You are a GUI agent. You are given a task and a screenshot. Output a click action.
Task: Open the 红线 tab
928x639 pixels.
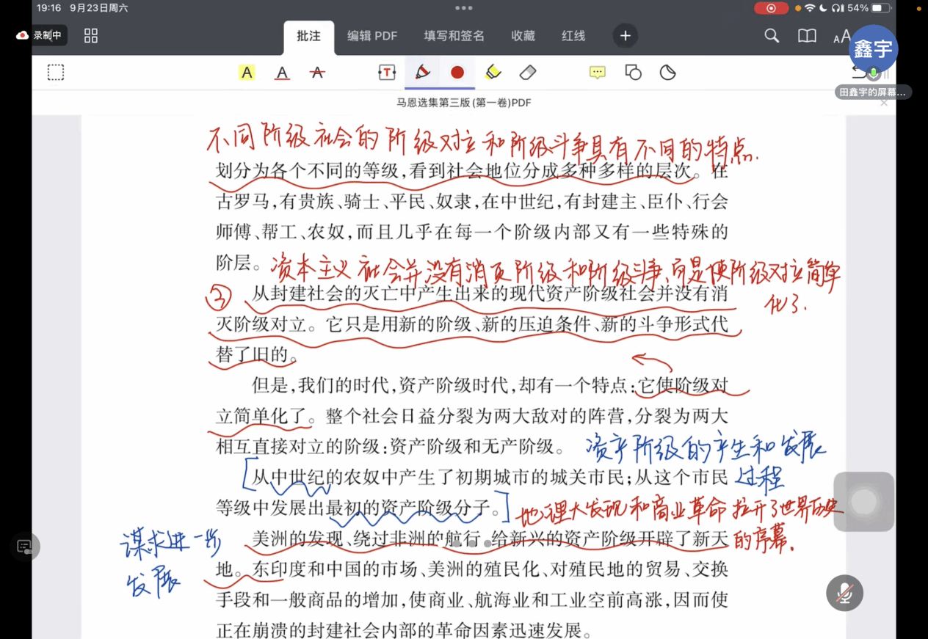click(573, 36)
